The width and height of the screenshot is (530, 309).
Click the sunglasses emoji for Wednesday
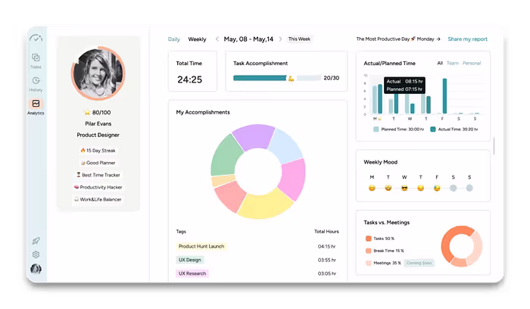pyautogui.click(x=404, y=188)
